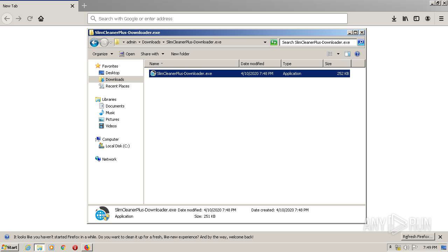The image size is (448, 252).
Task: Open Opera from the taskbar
Action: [x=75, y=247]
